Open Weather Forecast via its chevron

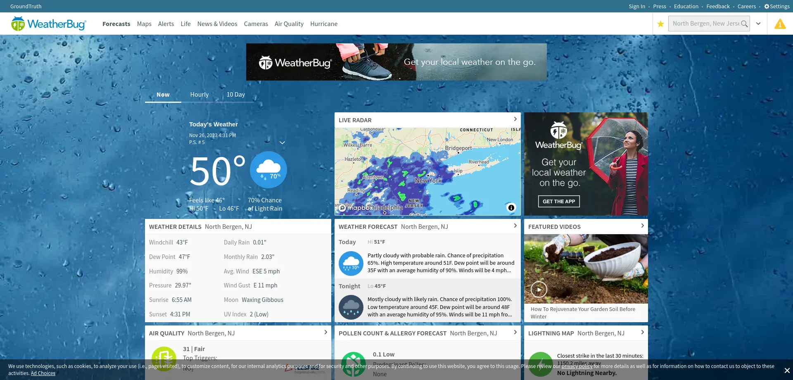coord(515,226)
